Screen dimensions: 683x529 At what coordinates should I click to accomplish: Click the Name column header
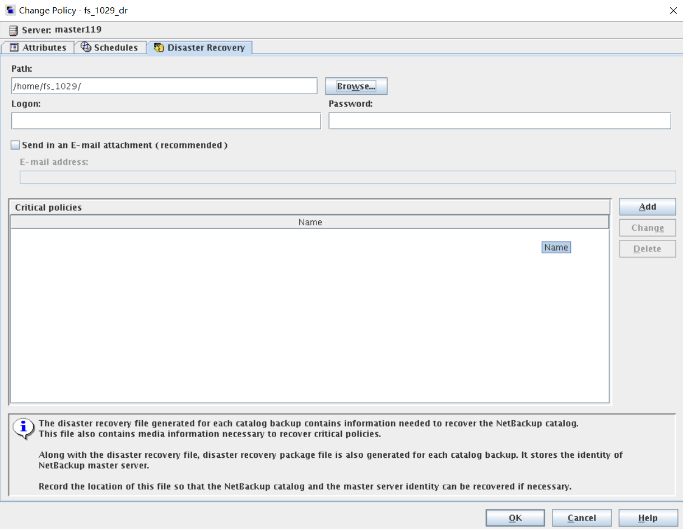(x=310, y=222)
